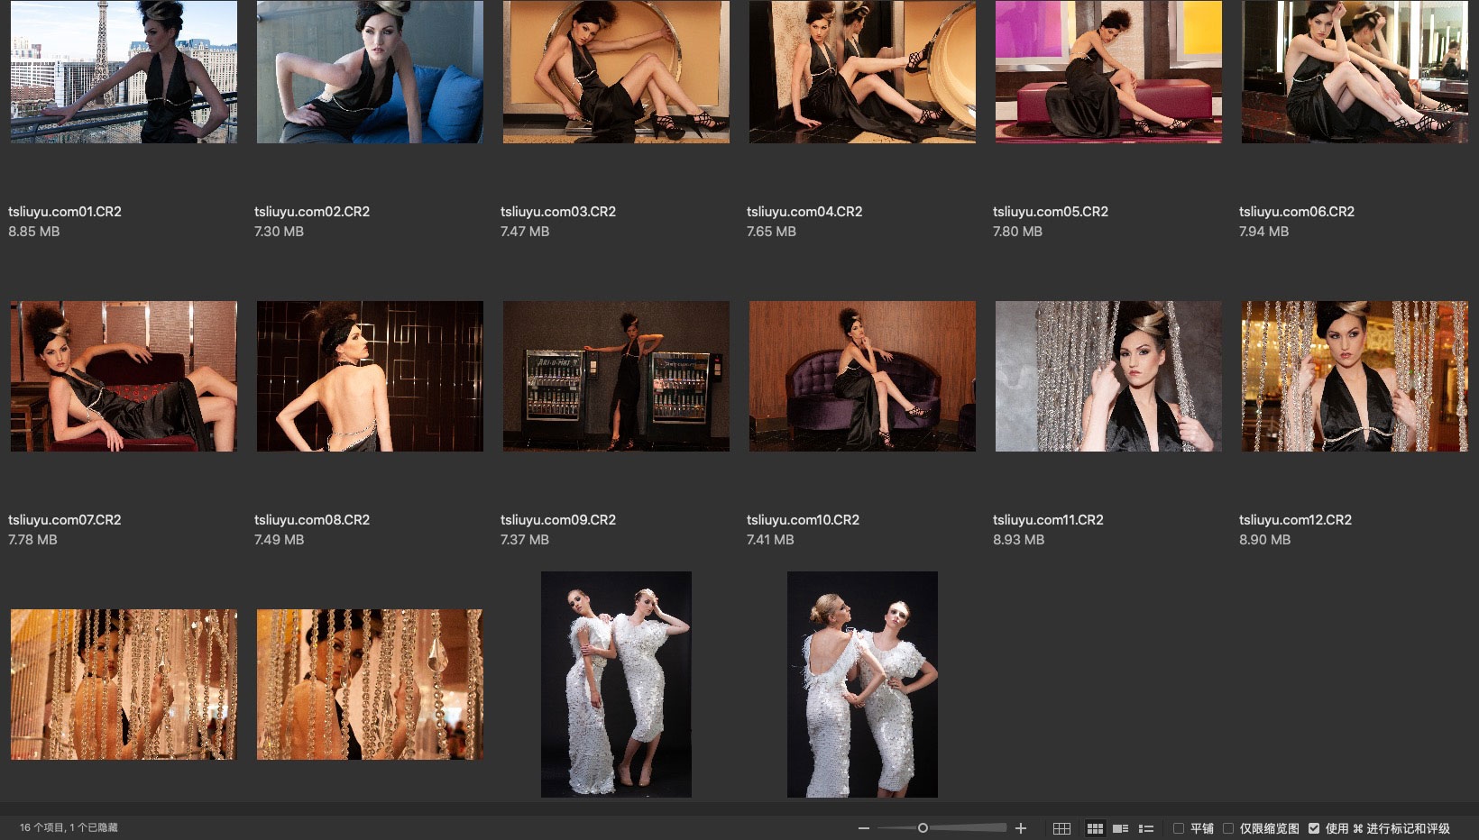Select rightmost portrait photo of two women in white

[x=862, y=684]
